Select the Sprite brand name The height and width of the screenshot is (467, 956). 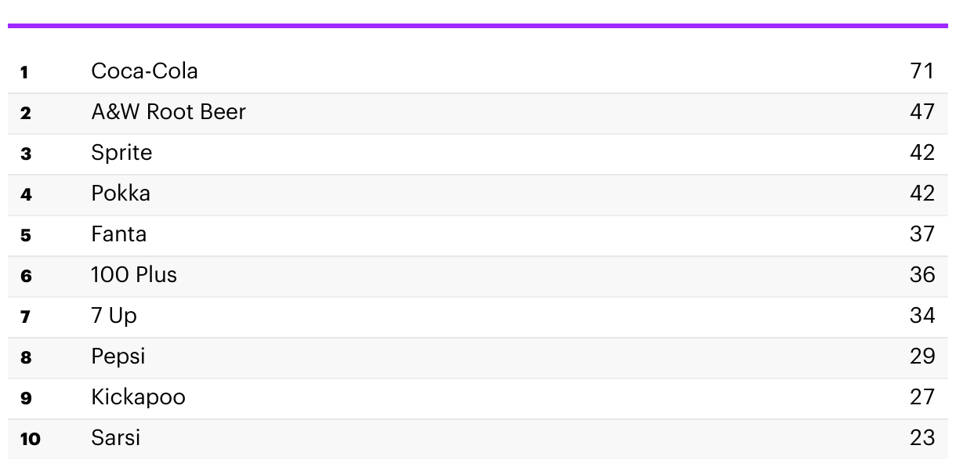121,154
